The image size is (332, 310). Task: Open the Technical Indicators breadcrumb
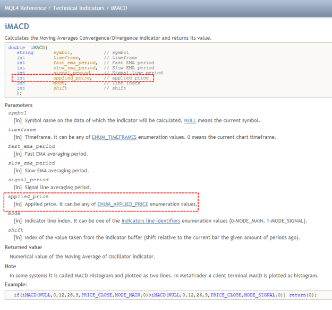[x=79, y=8]
